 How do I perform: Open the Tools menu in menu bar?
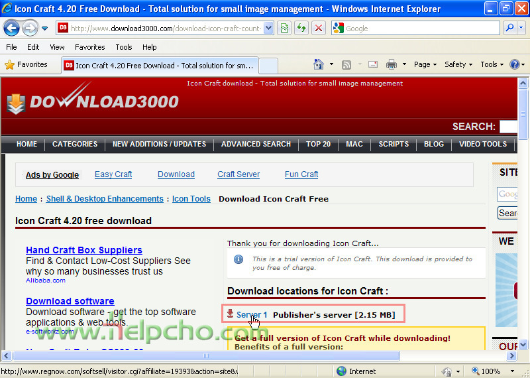[124, 47]
